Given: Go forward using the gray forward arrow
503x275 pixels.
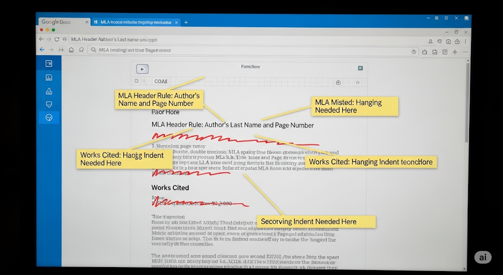Looking at the screenshot, I should (x=49, y=39).
